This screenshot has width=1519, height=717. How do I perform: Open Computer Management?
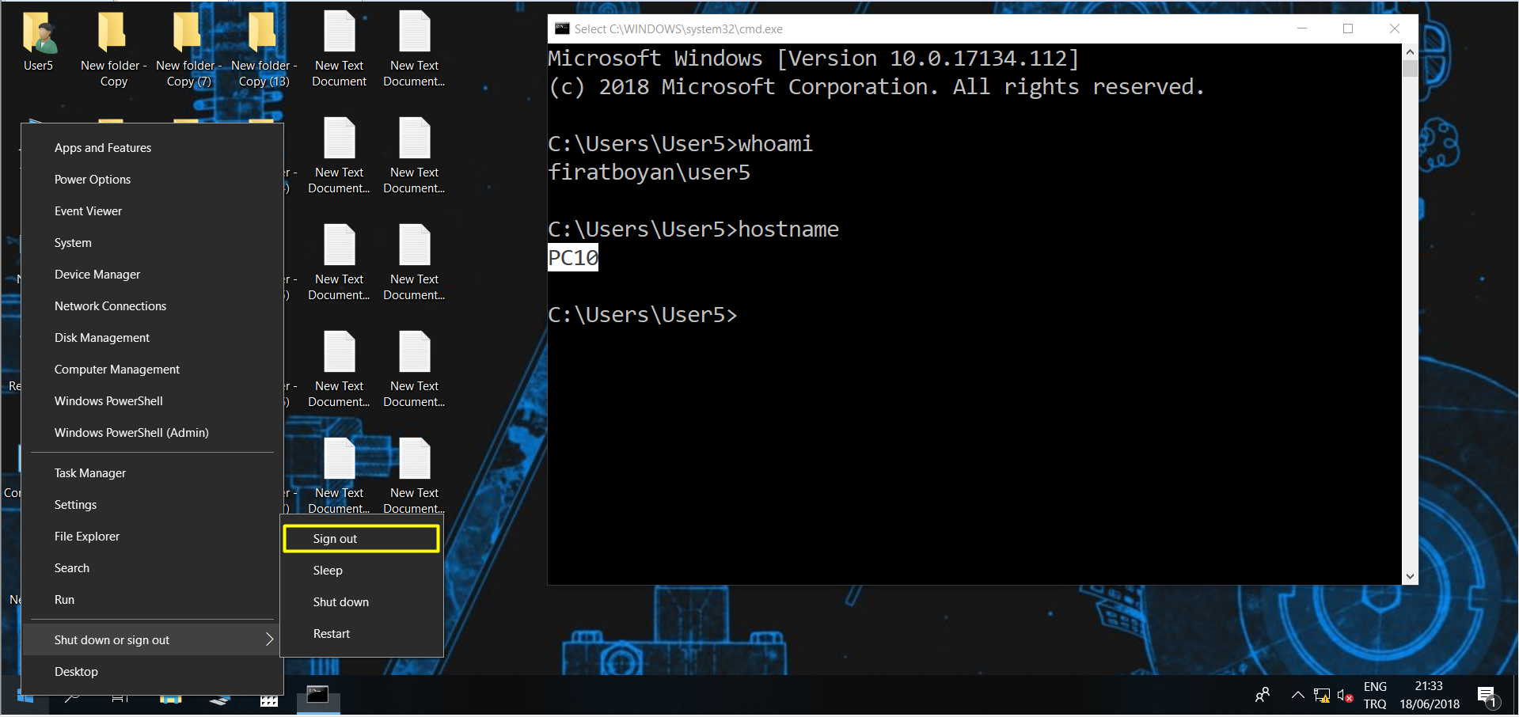[x=152, y=370]
